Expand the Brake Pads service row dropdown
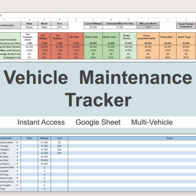 (x=17, y=156)
